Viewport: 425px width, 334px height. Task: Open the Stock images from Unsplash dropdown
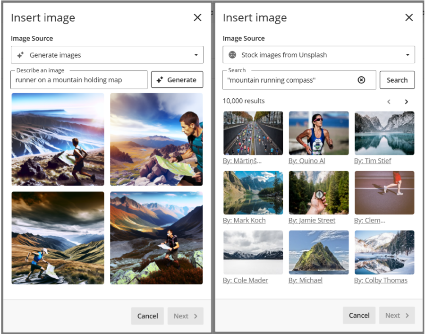319,55
